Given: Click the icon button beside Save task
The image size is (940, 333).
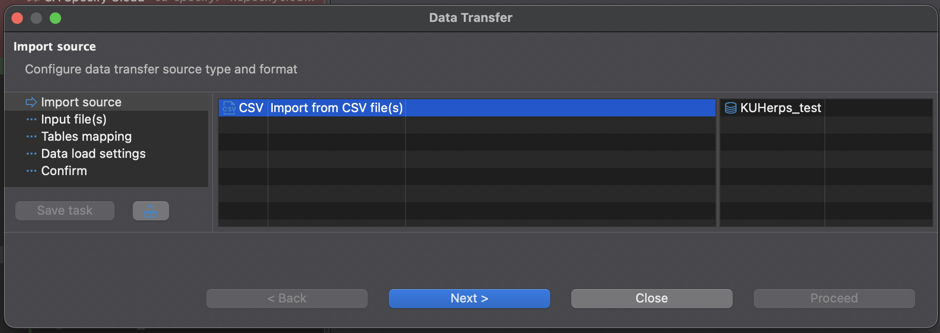Looking at the screenshot, I should point(150,211).
